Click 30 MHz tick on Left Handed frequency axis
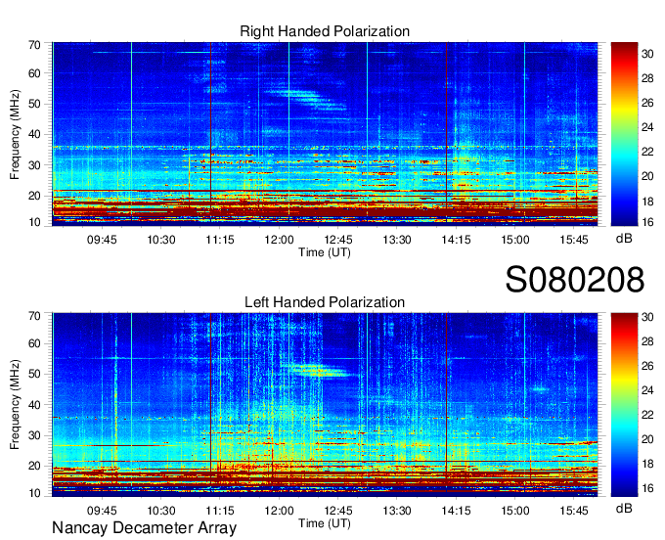Image resolution: width=665 pixels, height=540 pixels. 34,435
